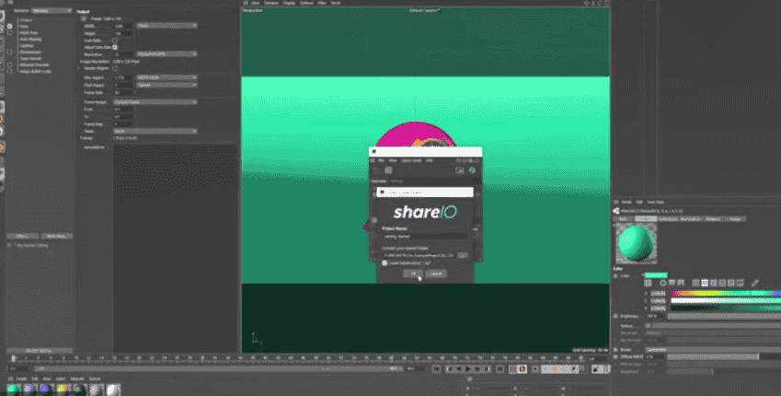Open the Film Aspect preset dropdown
781x396 pixels.
click(167, 77)
